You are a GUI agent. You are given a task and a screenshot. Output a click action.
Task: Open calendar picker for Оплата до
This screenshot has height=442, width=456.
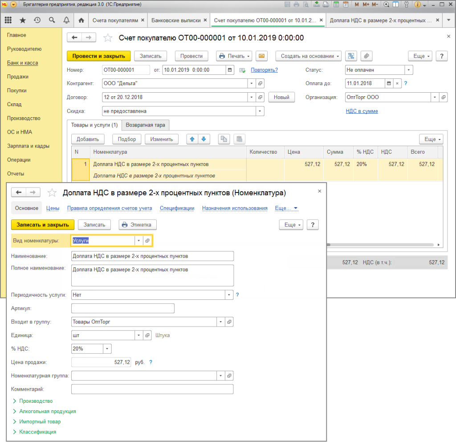coord(389,83)
